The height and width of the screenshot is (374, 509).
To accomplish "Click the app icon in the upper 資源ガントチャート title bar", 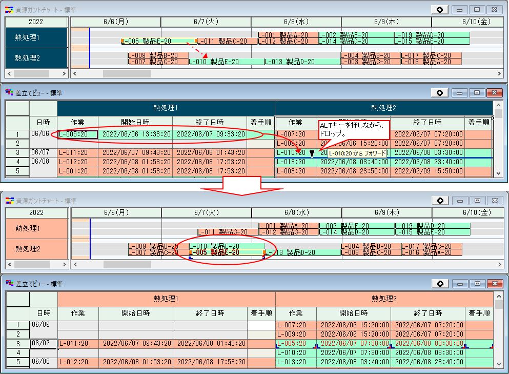I will [9, 10].
